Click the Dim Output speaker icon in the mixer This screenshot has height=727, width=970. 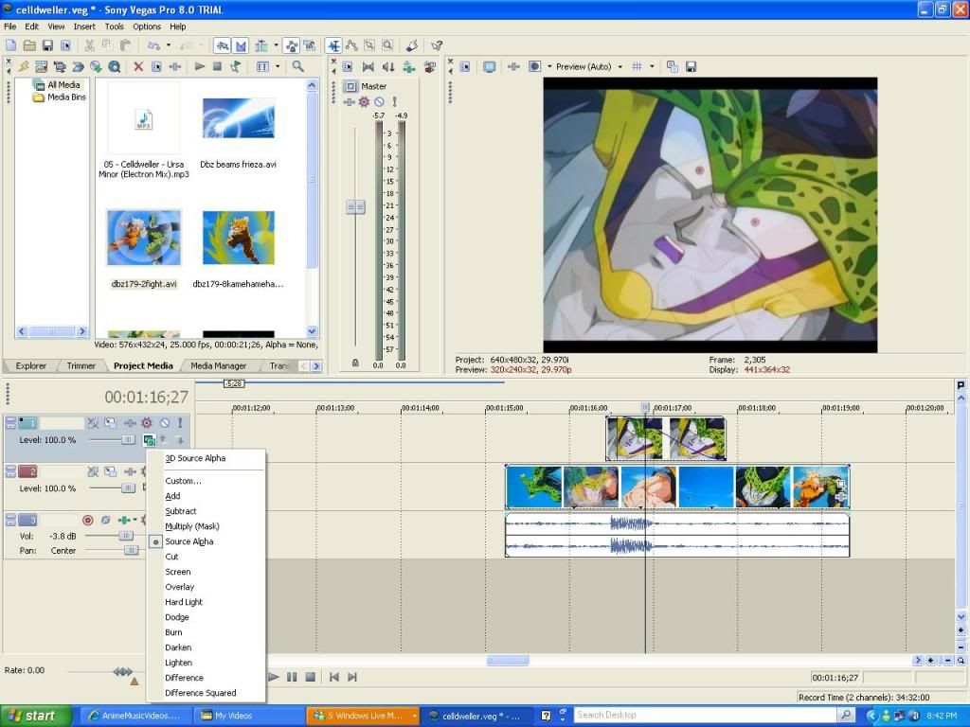point(387,67)
